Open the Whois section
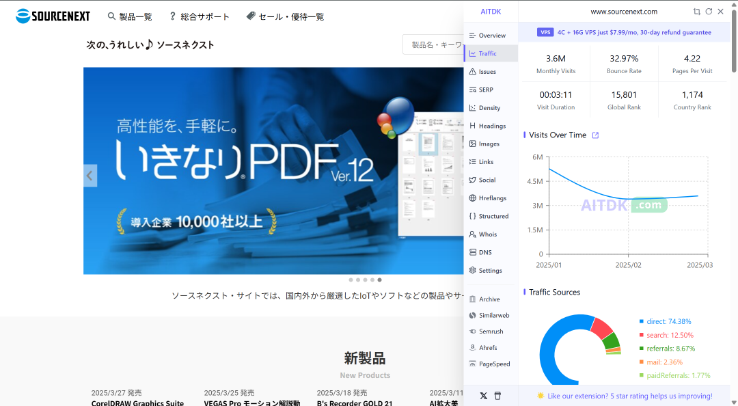The image size is (738, 406). point(491,234)
